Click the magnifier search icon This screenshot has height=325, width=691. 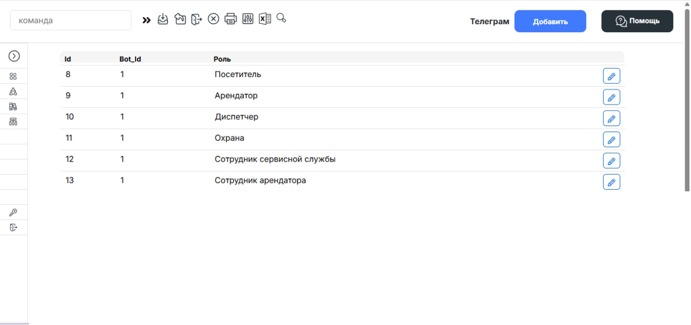pos(281,18)
